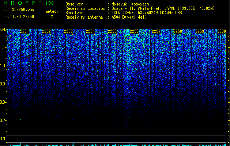
Task: Click the bright meteor echo below 2253
Action: (73, 119)
